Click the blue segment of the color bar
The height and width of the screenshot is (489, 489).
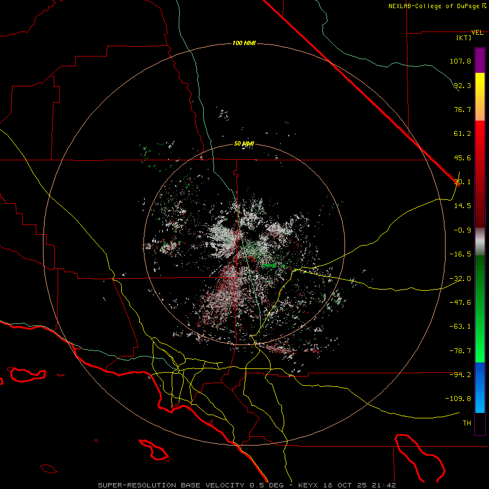(x=480, y=387)
